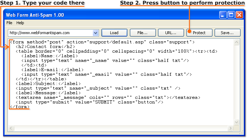Click the closing </form> line
Image resolution: width=247 pixels, height=138 pixels.
(x=20, y=107)
